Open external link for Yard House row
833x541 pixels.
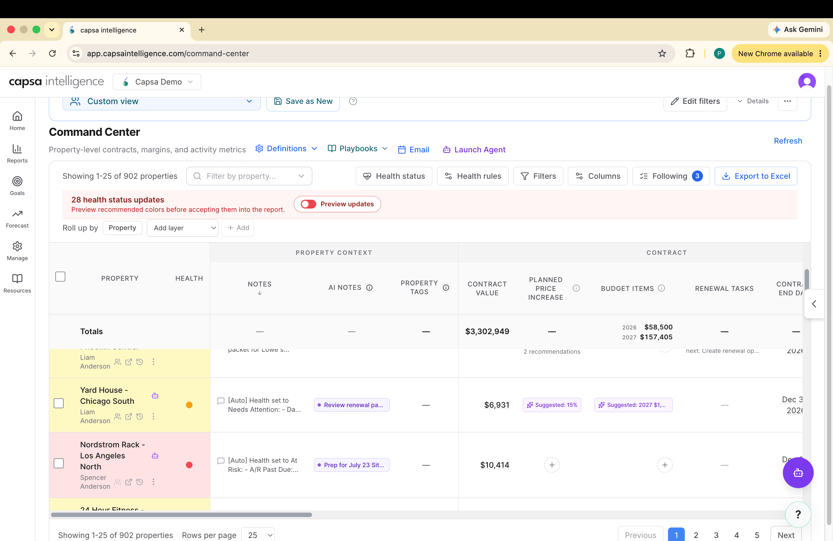click(128, 416)
